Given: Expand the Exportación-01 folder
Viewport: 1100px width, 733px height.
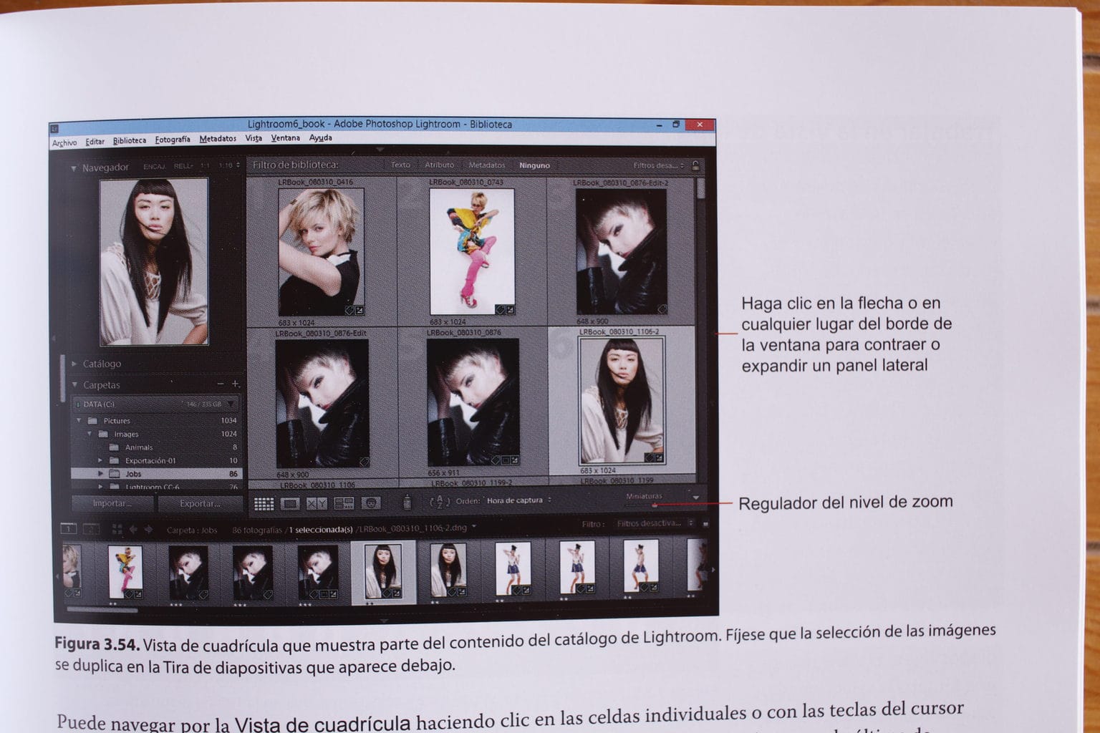Looking at the screenshot, I should [x=100, y=461].
